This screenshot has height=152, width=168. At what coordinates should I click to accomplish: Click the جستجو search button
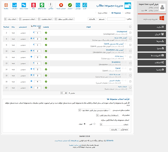coord(102,19)
